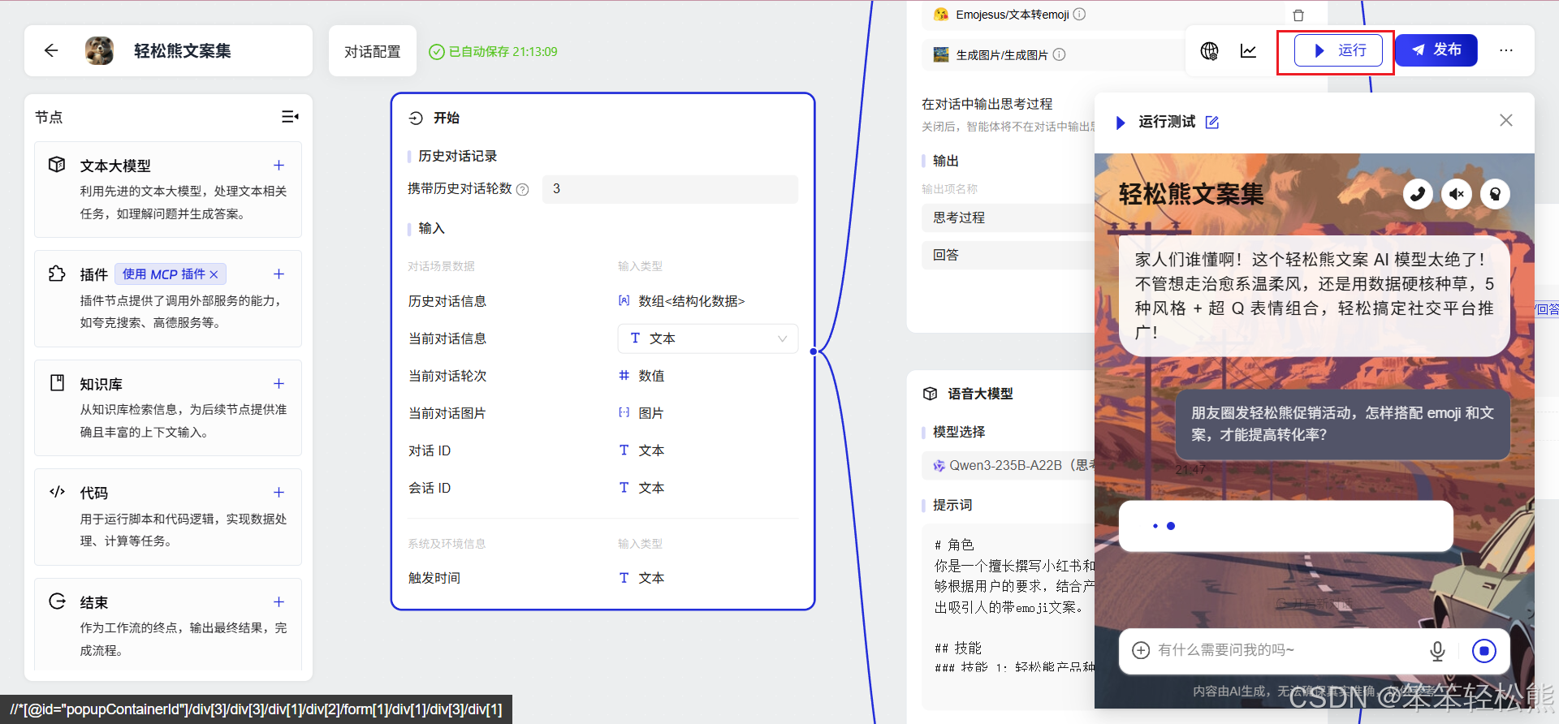Viewport: 1559px width, 724px height.
Task: Click the 插件 puzzle icon
Action: (57, 274)
